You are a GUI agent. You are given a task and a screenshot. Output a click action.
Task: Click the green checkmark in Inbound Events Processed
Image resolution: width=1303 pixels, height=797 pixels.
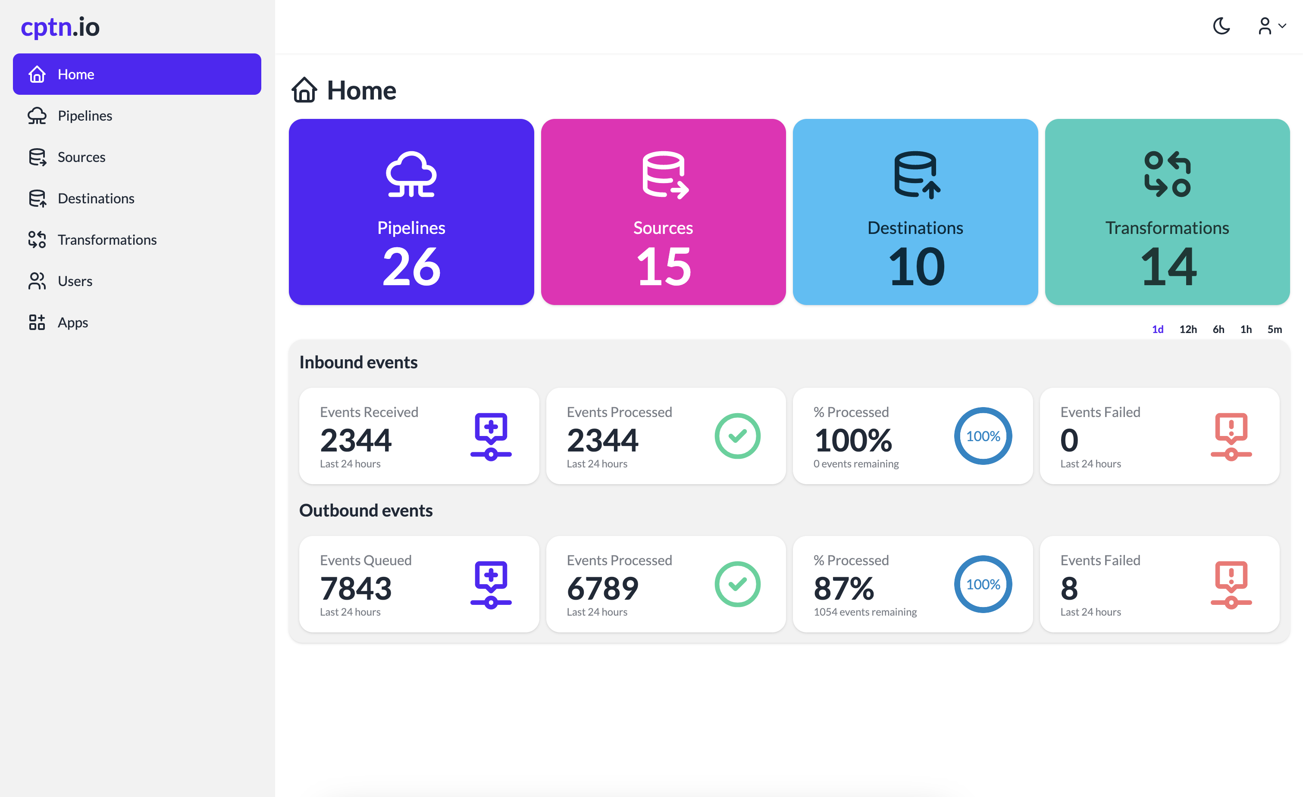pyautogui.click(x=737, y=436)
